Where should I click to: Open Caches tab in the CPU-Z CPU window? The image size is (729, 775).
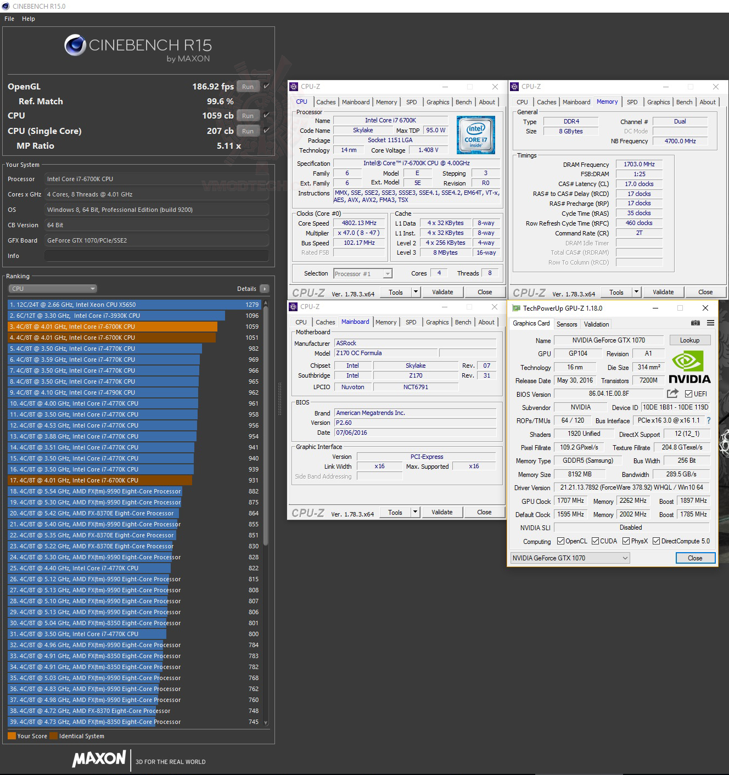[x=326, y=102]
